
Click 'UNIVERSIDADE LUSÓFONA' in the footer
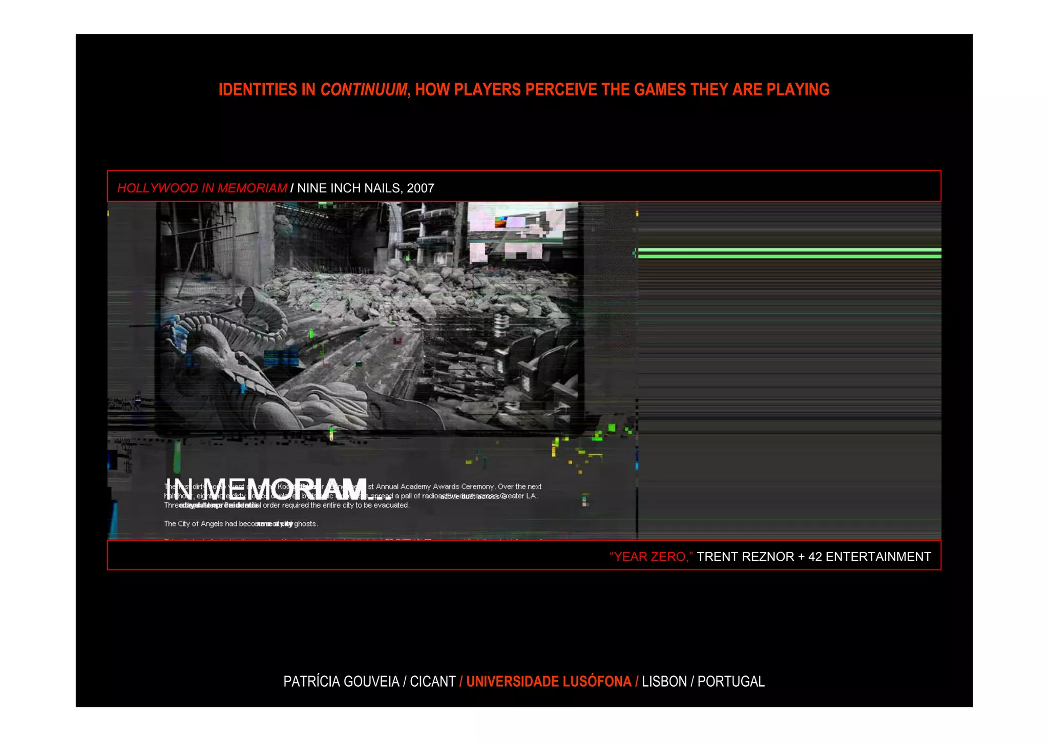pos(549,682)
